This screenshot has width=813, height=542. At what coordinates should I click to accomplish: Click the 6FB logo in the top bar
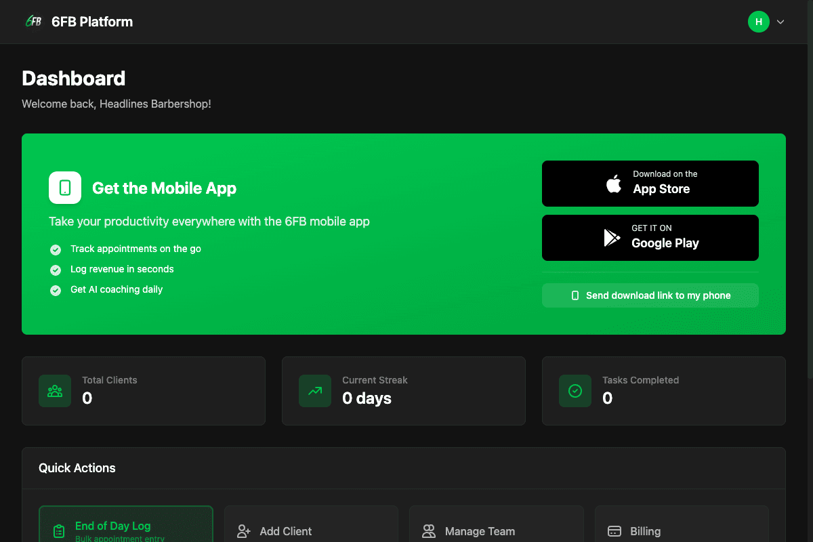point(33,21)
